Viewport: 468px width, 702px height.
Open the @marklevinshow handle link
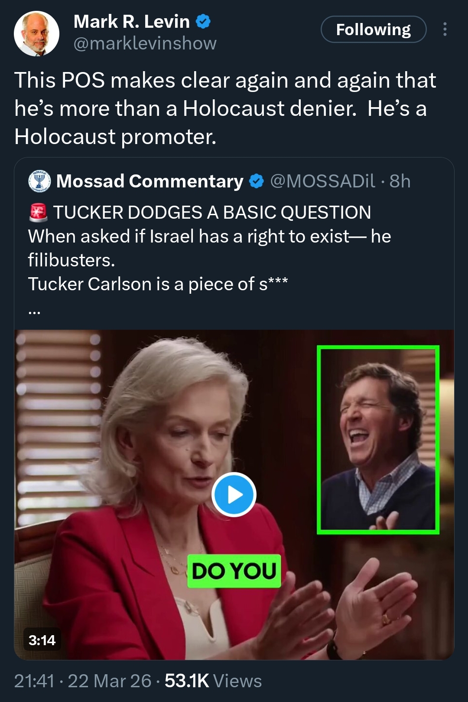[145, 43]
